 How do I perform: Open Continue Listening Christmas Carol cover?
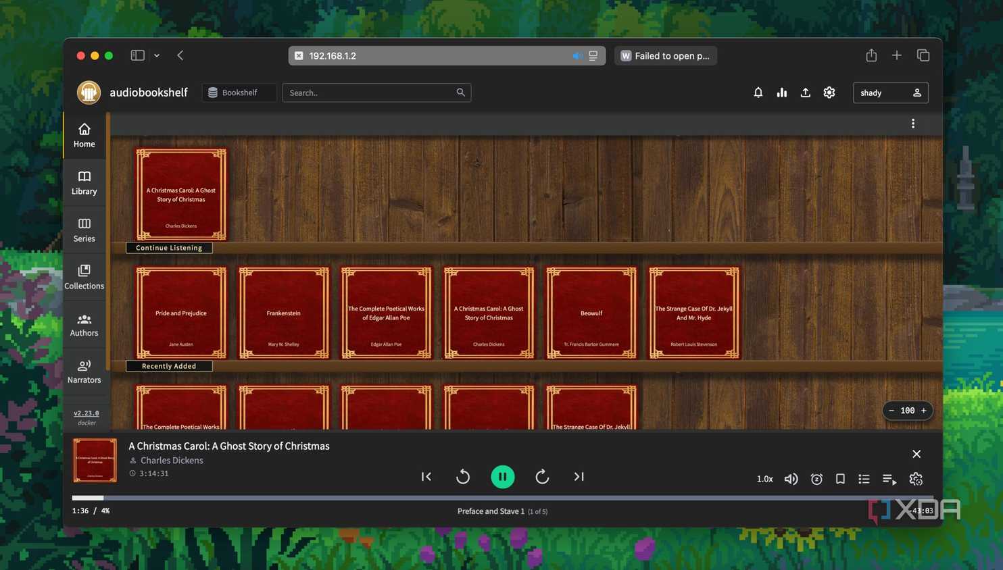(x=181, y=195)
